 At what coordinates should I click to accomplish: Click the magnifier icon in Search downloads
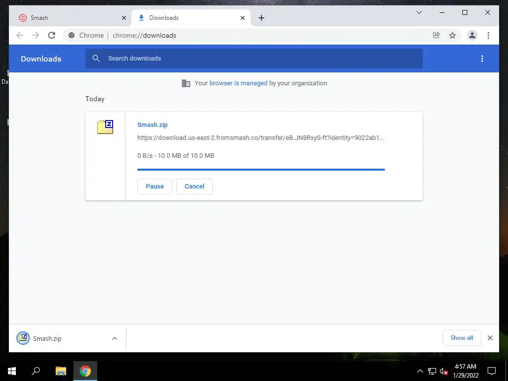coord(96,59)
